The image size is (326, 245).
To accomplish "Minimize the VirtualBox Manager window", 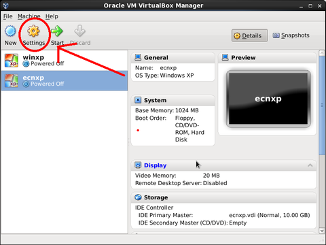I will [x=301, y=6].
